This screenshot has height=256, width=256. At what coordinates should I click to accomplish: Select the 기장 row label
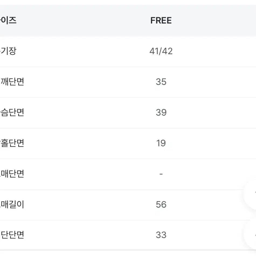(x=8, y=51)
